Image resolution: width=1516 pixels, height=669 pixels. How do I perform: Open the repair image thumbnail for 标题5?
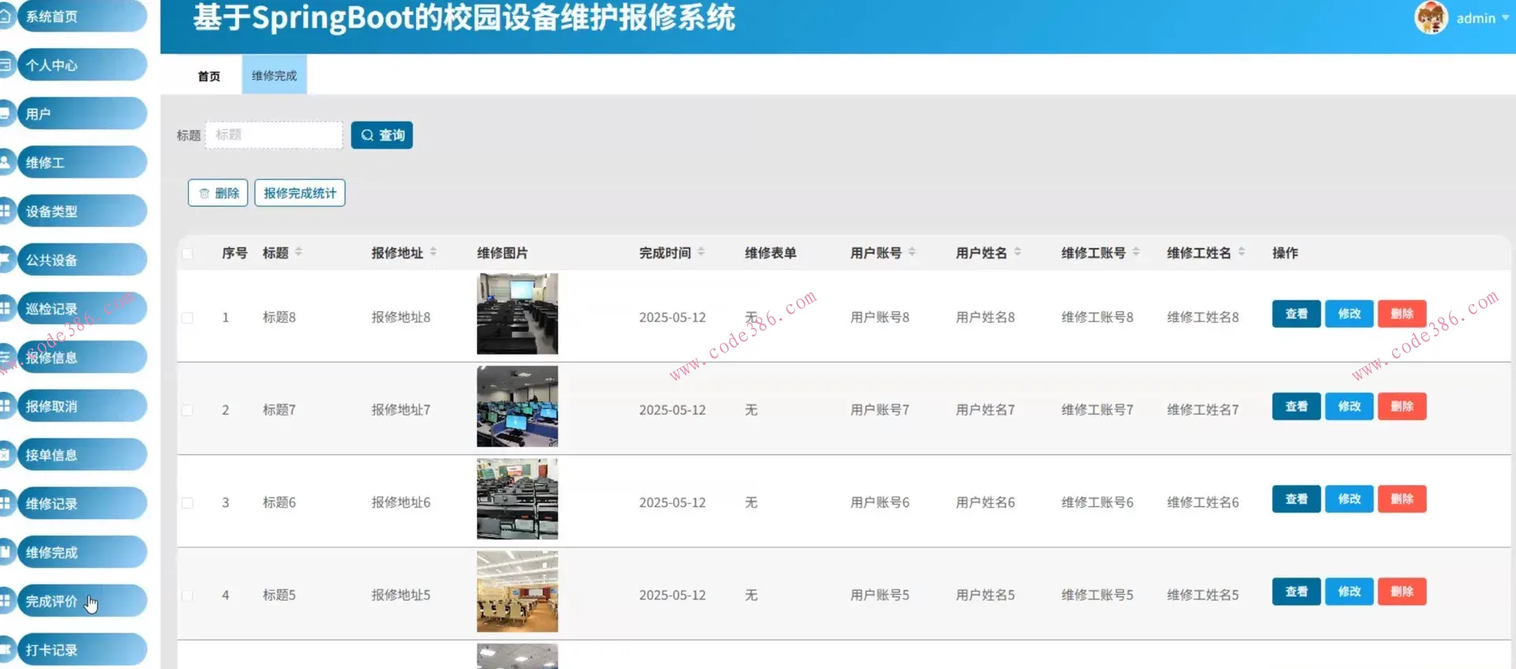click(517, 592)
